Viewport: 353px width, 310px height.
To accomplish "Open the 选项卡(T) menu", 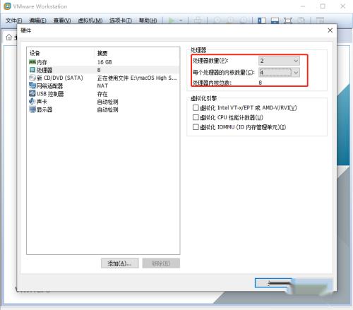I will [121, 20].
